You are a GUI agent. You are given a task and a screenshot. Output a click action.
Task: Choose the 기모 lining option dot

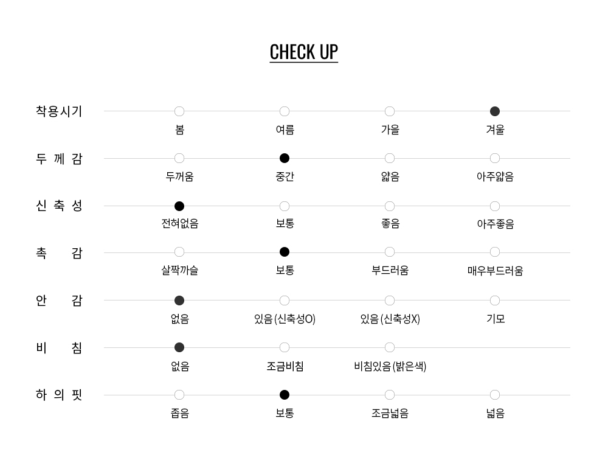[495, 300]
